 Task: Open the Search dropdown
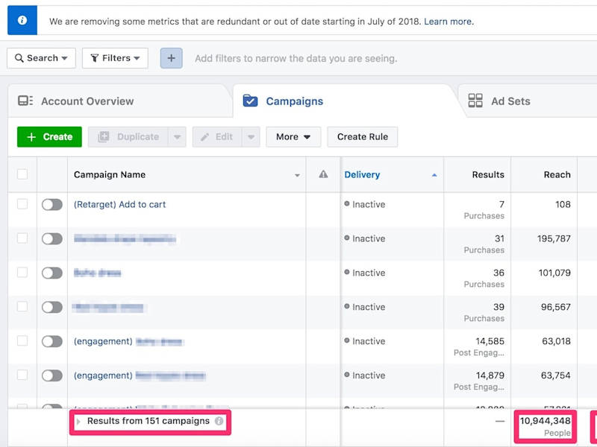click(41, 58)
